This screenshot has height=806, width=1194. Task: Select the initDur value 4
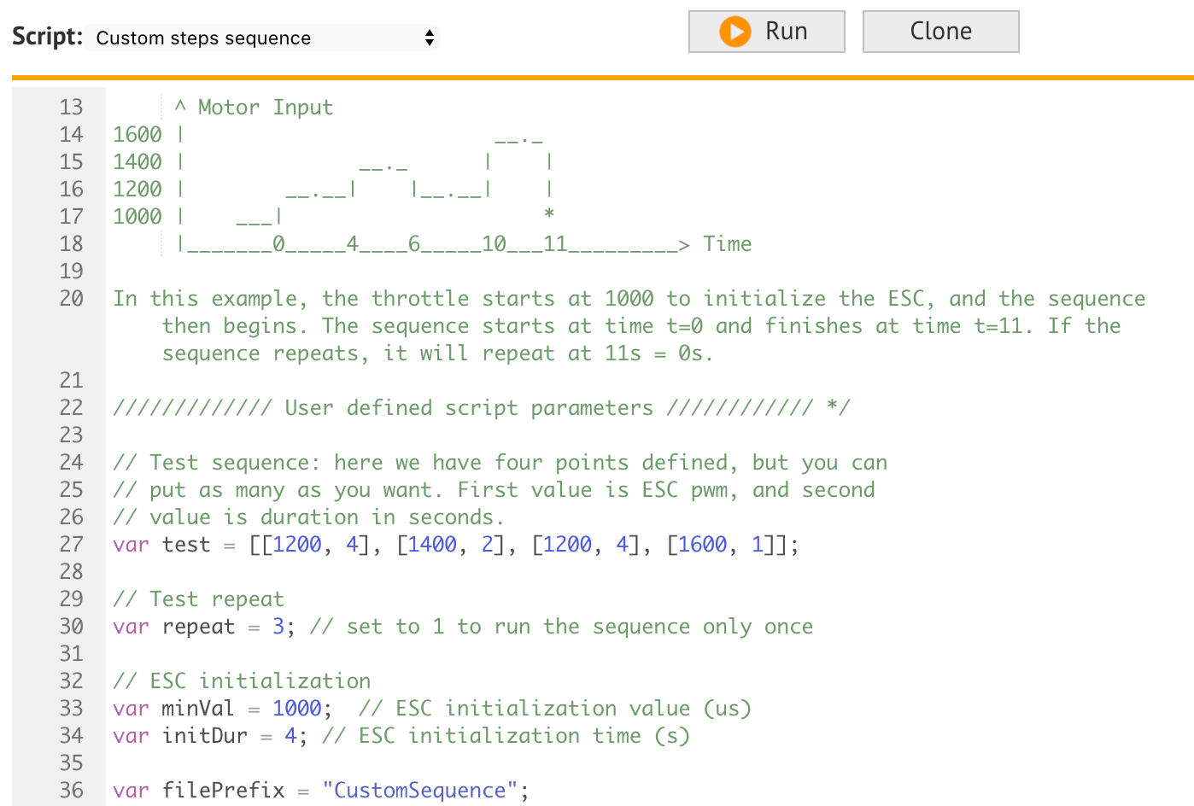[x=290, y=735]
